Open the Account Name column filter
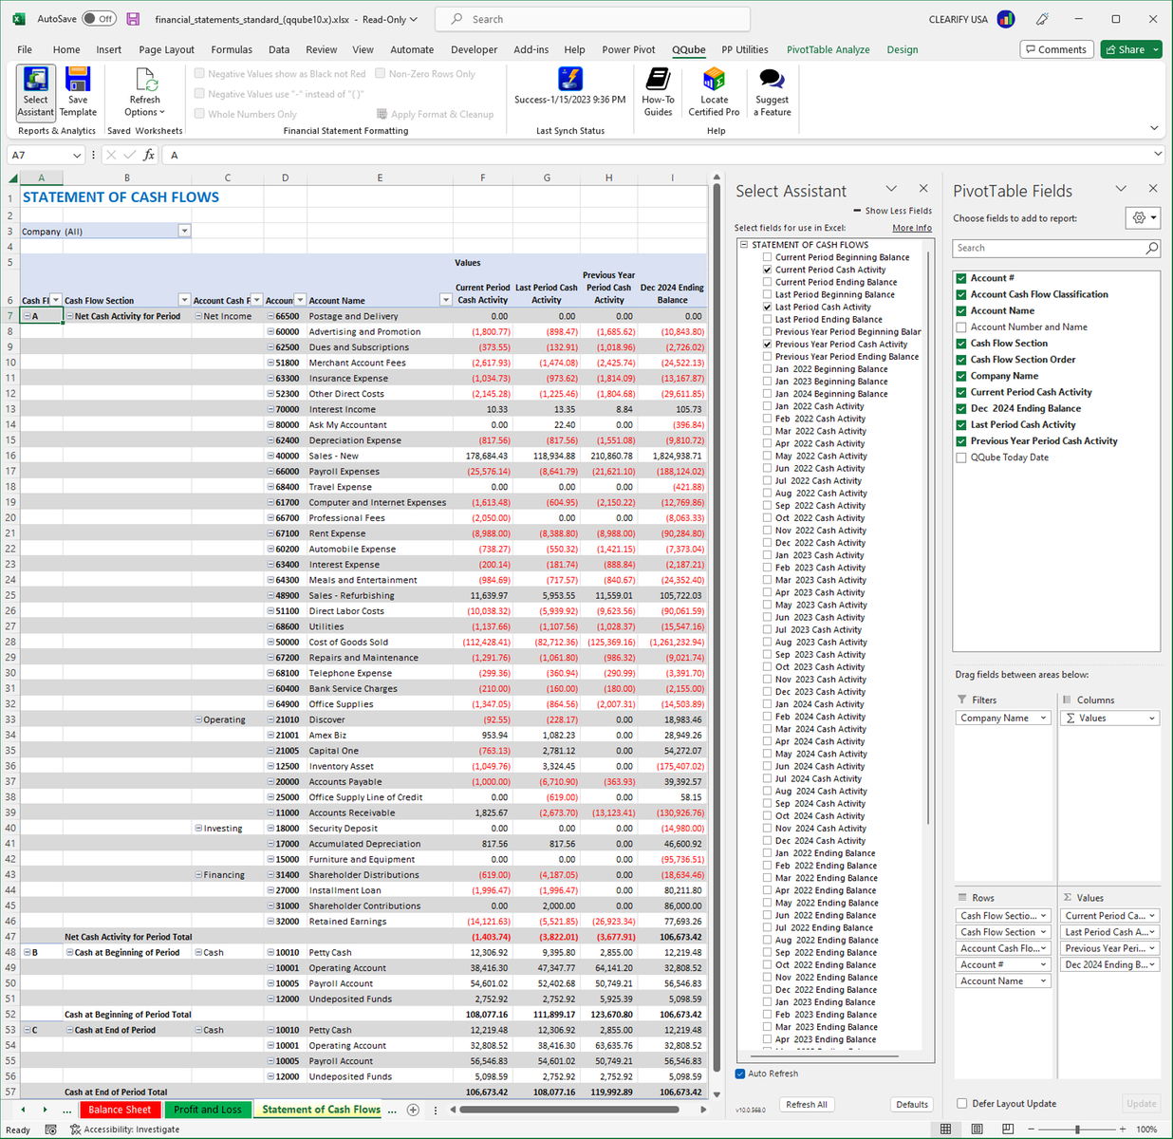1173x1139 pixels. 445,300
